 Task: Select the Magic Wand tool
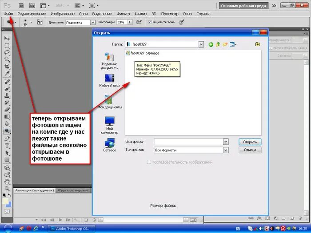coord(7,59)
